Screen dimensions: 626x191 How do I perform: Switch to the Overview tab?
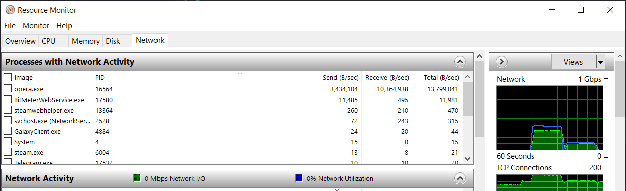coord(21,41)
